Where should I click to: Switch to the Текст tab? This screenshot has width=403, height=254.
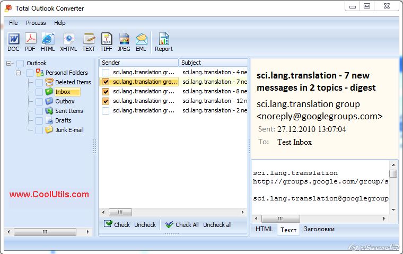(x=288, y=230)
